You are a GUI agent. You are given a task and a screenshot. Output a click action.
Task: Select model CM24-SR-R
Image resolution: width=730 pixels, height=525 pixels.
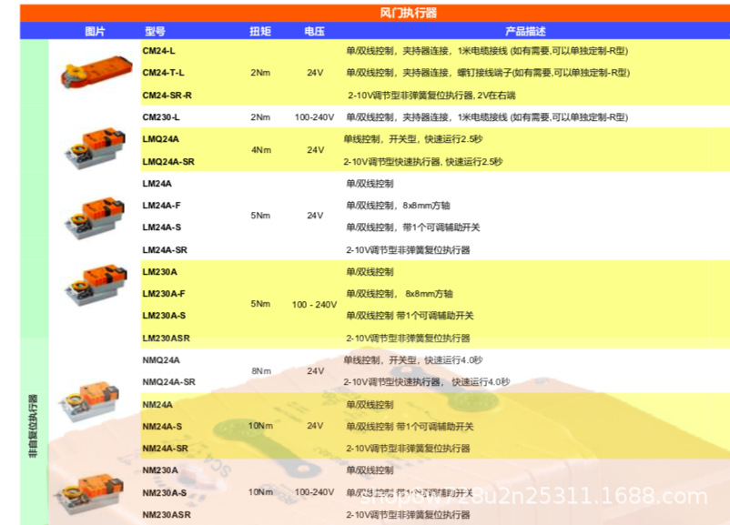(167, 96)
